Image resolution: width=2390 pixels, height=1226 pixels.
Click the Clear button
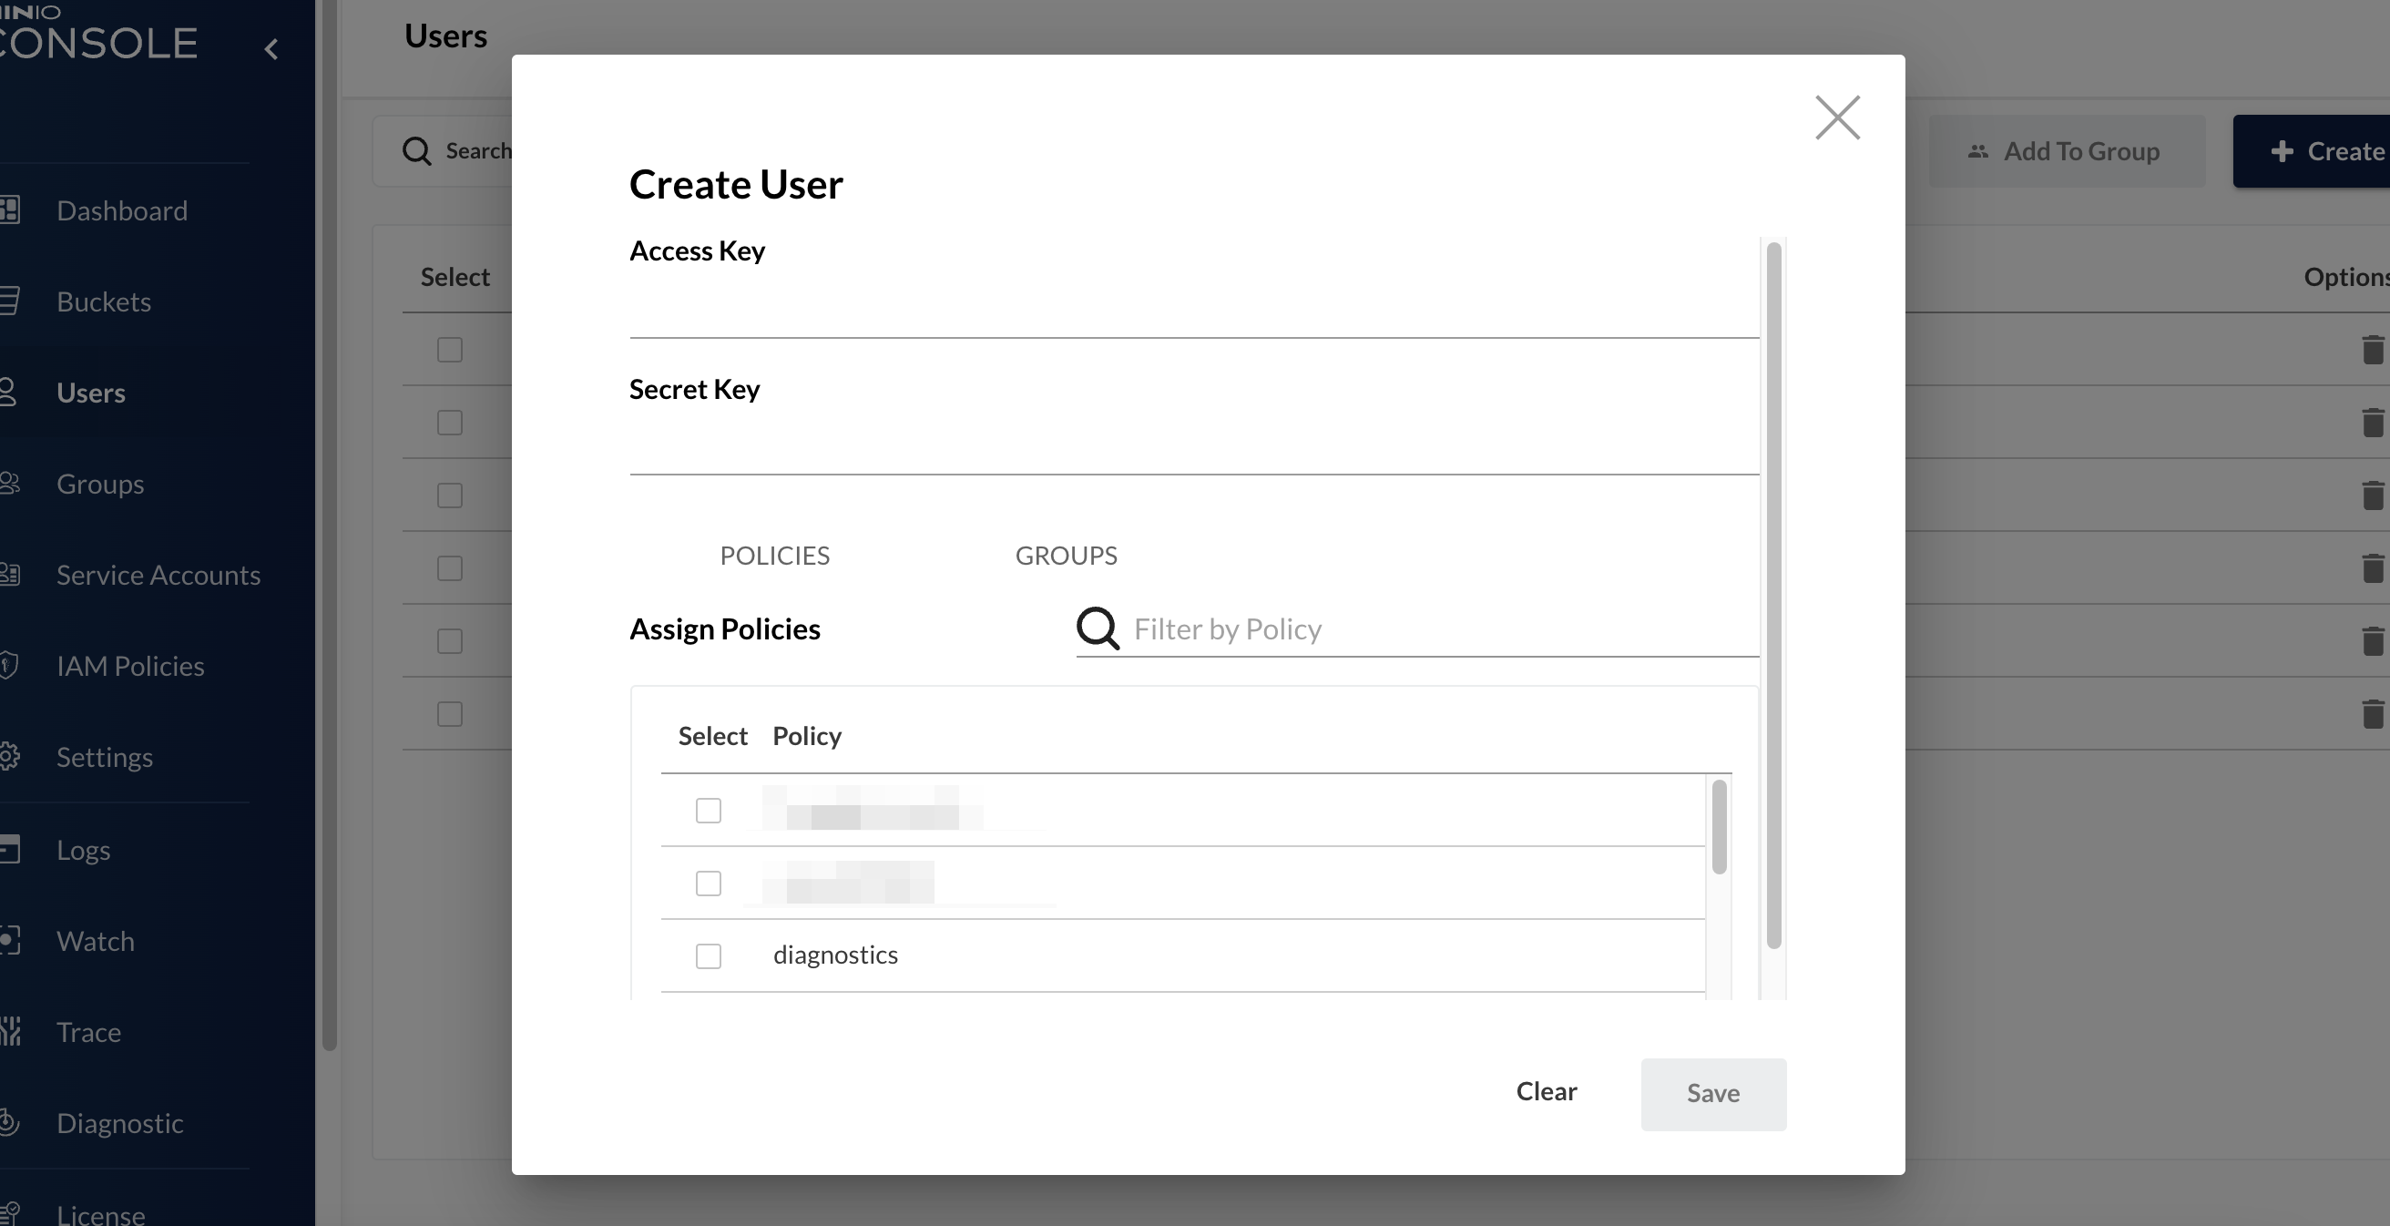click(x=1546, y=1091)
